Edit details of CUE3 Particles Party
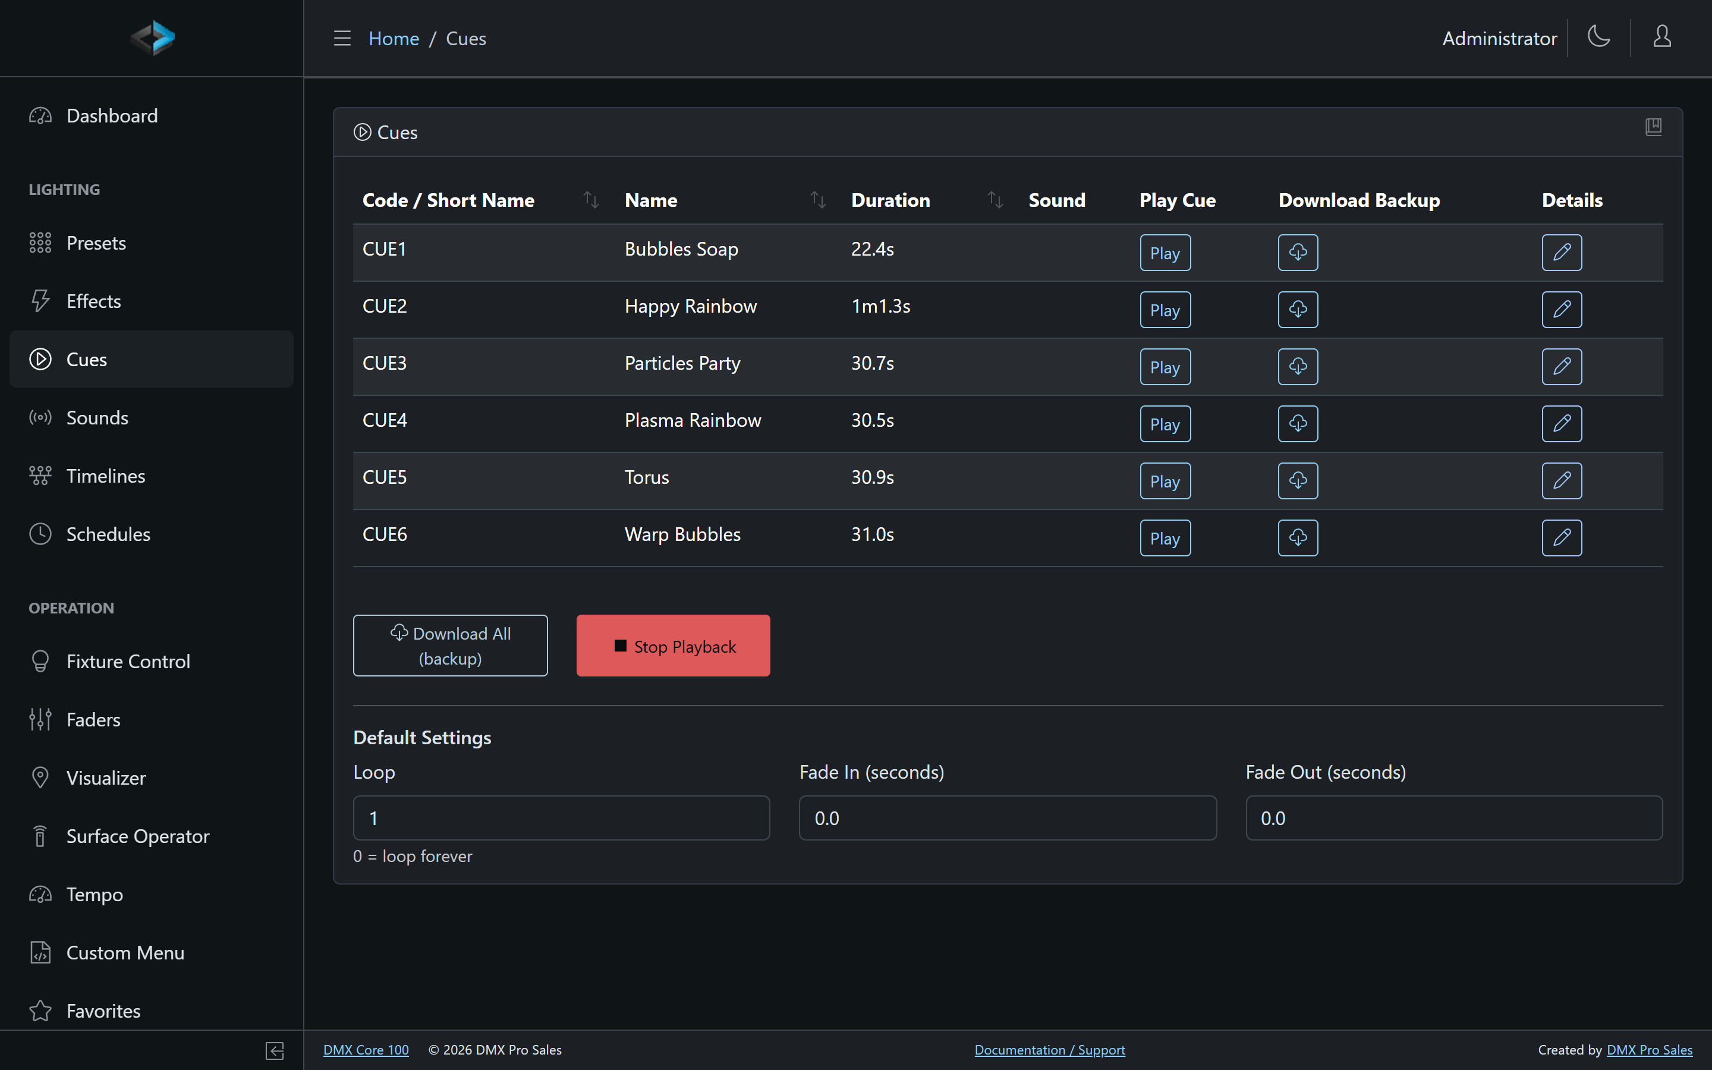Screen dimensions: 1712x1070 [1562, 367]
